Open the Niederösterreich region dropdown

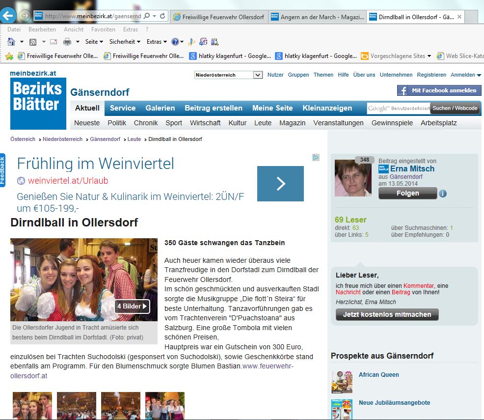click(228, 75)
